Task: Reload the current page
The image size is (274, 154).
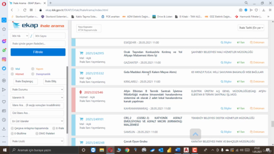Action: pos(25,10)
